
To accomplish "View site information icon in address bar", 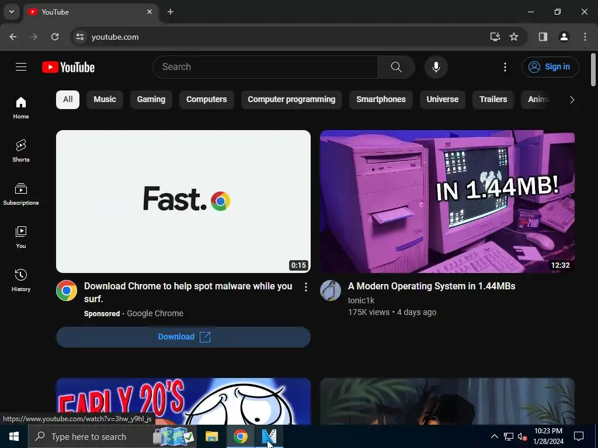I will (x=80, y=37).
